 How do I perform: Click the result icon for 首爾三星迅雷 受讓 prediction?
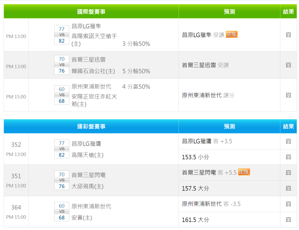288,65
